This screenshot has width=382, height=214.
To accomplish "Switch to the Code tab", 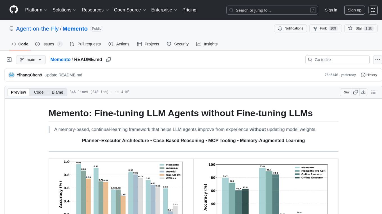I will [20, 44].
